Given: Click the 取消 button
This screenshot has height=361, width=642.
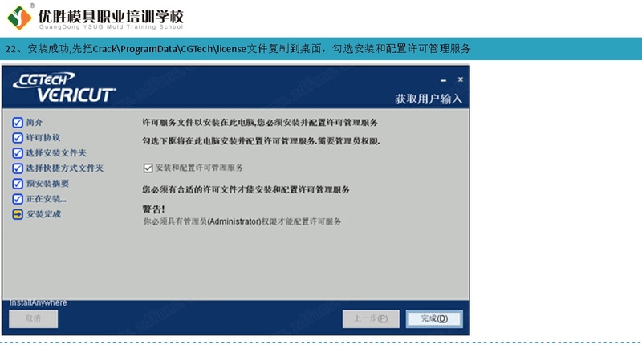Looking at the screenshot, I should click(x=33, y=318).
